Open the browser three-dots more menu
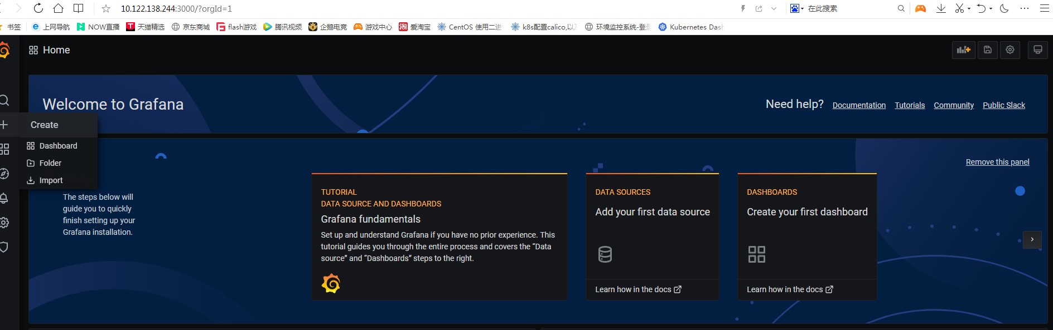Image resolution: width=1053 pixels, height=330 pixels. click(1025, 8)
